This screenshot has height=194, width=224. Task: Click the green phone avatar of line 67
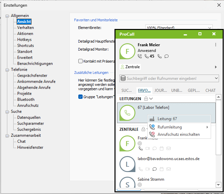[127, 113]
